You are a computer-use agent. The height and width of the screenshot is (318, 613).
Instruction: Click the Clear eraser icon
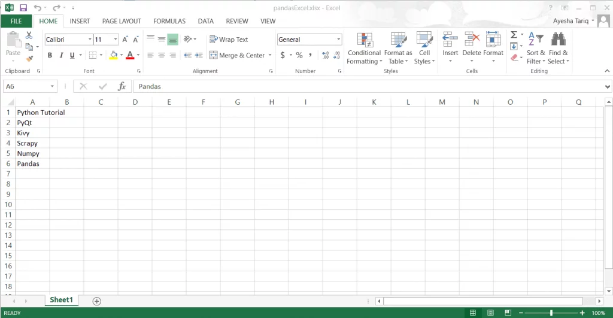tap(514, 58)
